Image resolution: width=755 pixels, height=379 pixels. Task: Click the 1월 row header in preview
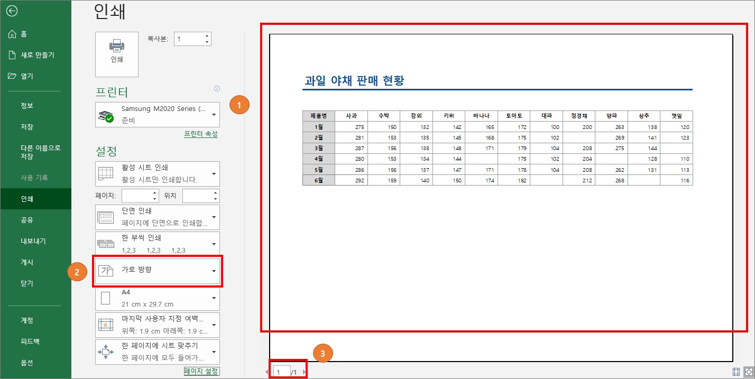[x=319, y=127]
